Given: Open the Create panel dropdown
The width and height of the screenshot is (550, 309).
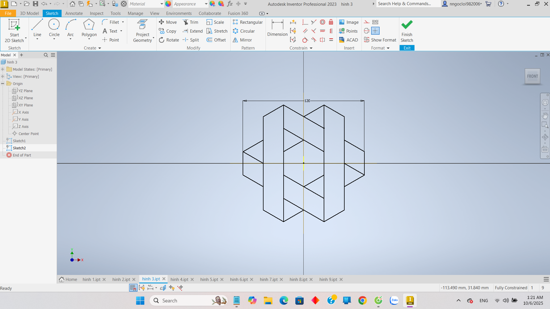Looking at the screenshot, I should 100,48.
